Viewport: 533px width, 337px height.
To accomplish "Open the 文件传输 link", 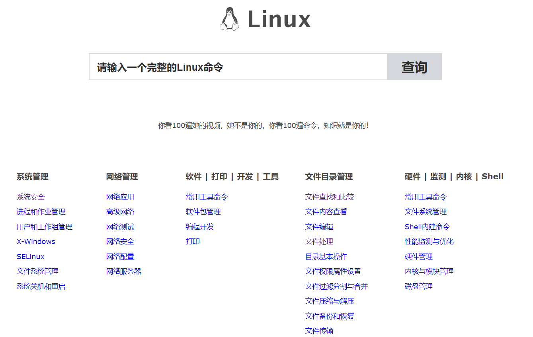I will coord(319,331).
